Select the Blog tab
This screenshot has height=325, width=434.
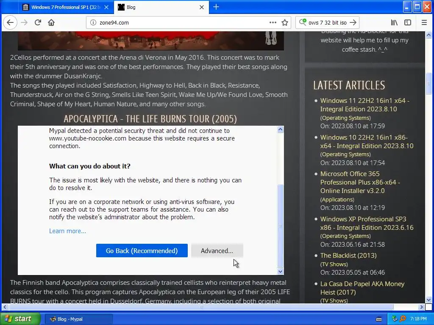point(161,7)
